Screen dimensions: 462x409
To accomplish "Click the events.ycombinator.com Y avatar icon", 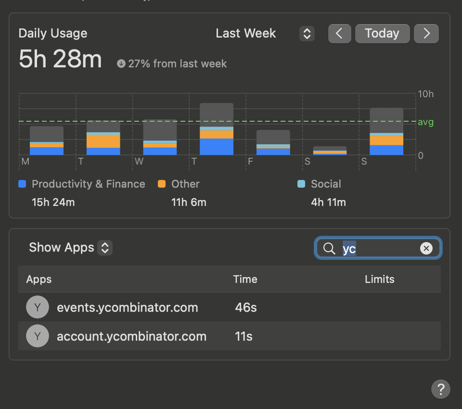I will 38,307.
